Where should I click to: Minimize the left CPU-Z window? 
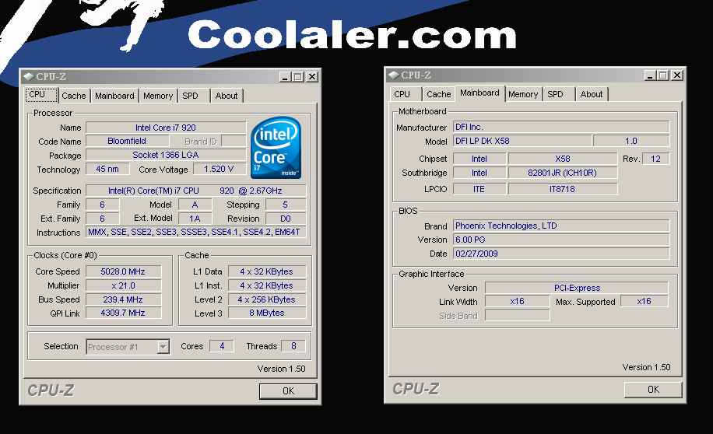click(x=285, y=77)
